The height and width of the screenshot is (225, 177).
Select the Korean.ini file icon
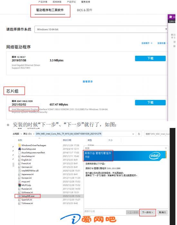(20, 178)
